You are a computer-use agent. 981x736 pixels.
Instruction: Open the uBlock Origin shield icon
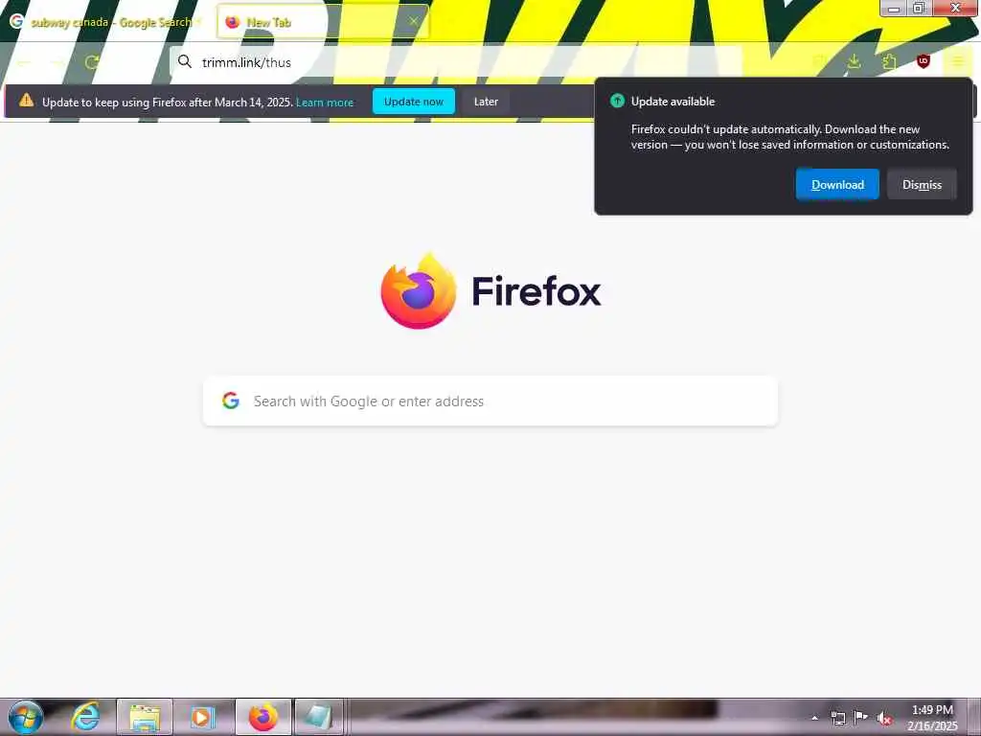coord(924,61)
